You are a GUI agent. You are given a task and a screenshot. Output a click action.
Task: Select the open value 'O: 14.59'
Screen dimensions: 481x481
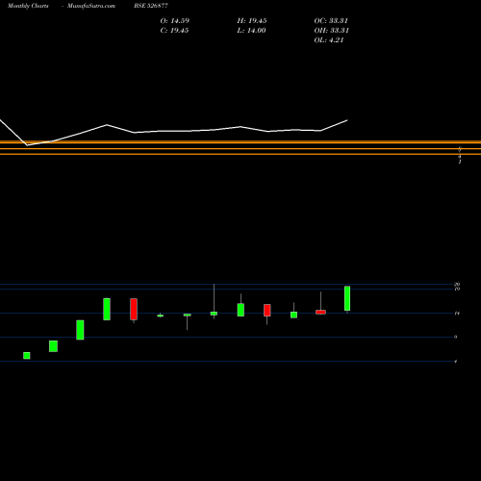[175, 21]
